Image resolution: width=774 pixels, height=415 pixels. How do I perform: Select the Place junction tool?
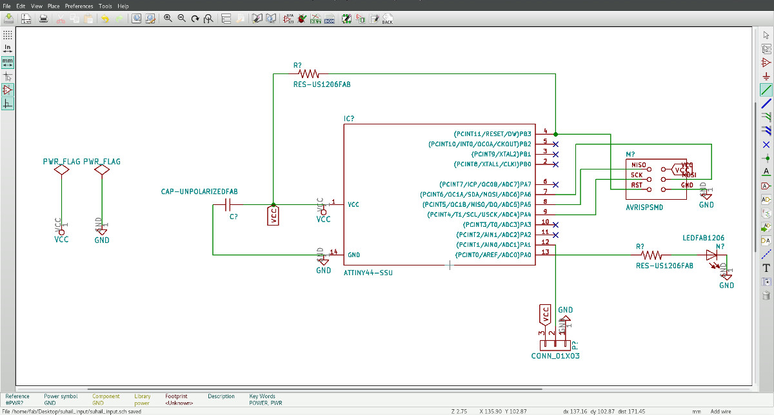click(766, 158)
